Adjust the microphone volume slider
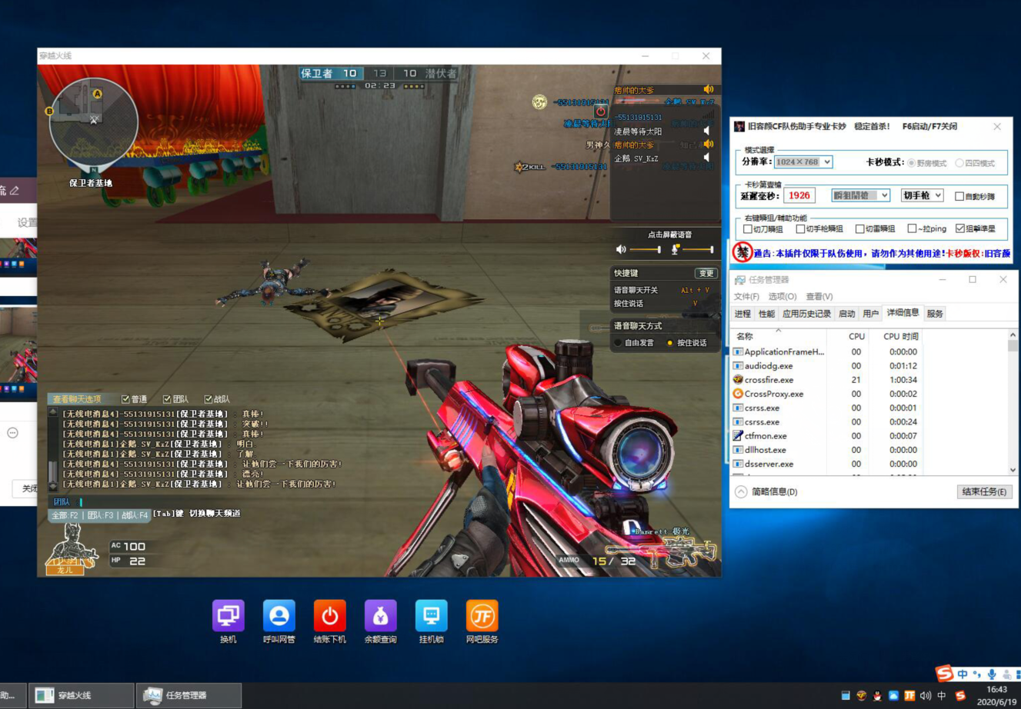This screenshot has width=1021, height=709. (698, 249)
